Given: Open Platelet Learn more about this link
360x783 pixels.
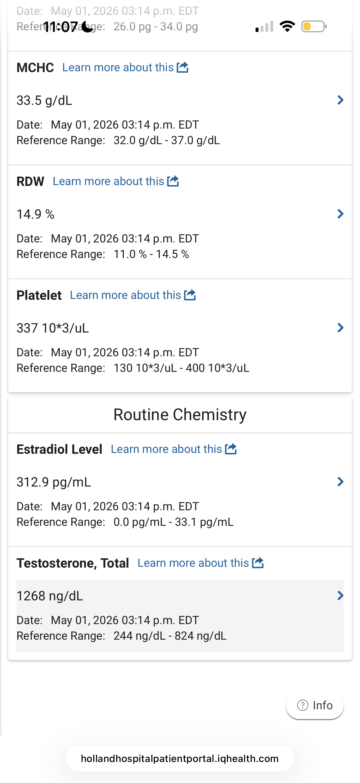Looking at the screenshot, I should click(125, 295).
